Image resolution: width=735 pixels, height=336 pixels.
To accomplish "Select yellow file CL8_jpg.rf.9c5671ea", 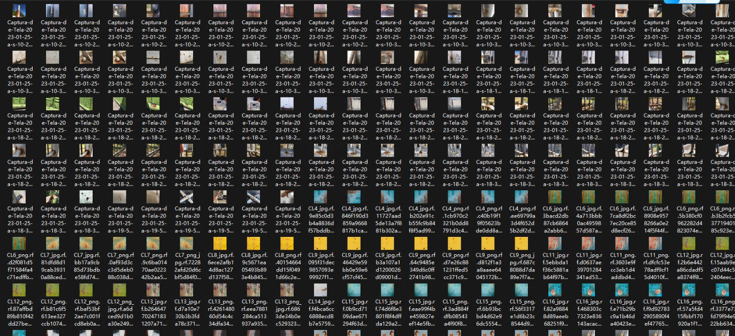I will [x=254, y=243].
